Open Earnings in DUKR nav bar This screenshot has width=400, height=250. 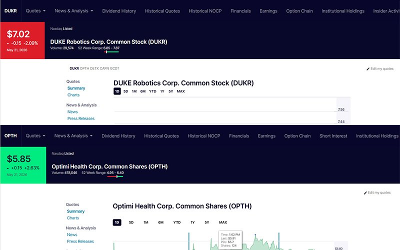268,11
